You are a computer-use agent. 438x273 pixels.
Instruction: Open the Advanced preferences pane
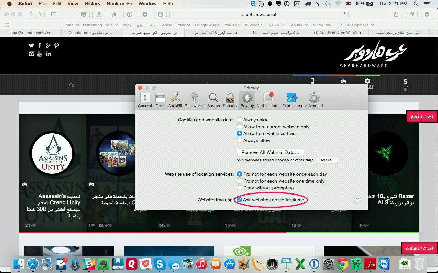pos(314,100)
